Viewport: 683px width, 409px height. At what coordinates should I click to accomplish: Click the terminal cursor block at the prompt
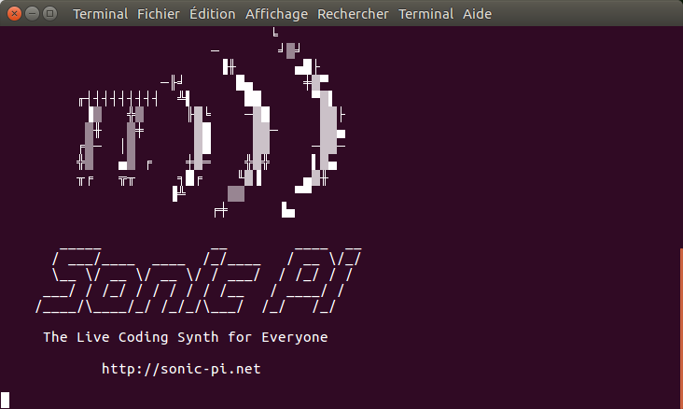click(5, 400)
